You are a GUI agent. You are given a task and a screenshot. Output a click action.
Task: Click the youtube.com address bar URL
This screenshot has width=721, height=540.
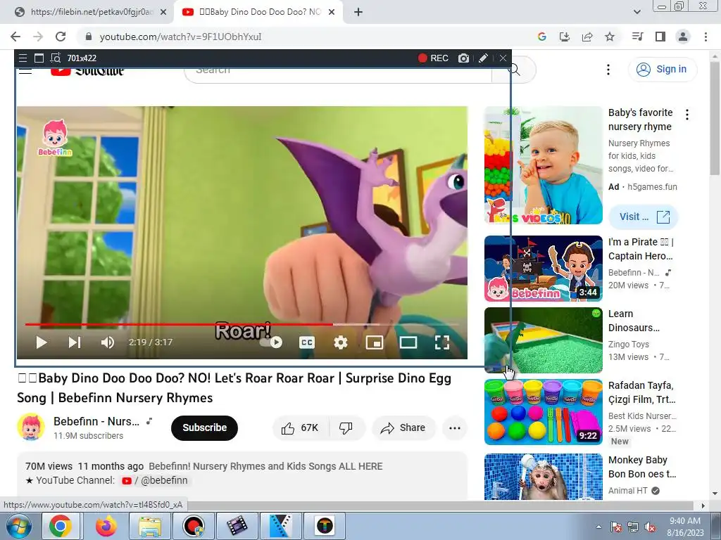180,37
